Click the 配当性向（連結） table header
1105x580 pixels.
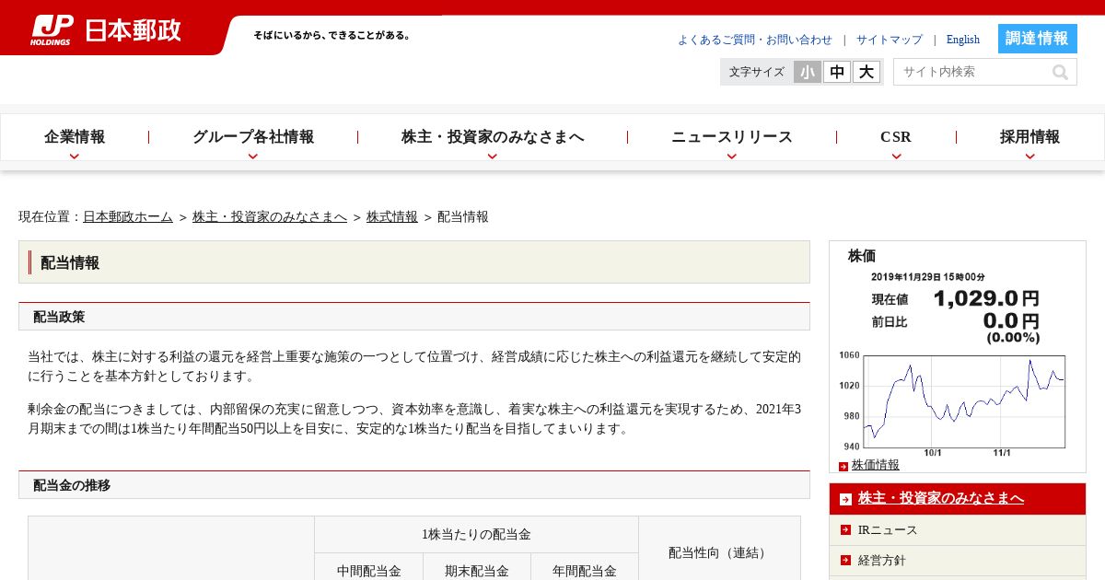point(719,552)
